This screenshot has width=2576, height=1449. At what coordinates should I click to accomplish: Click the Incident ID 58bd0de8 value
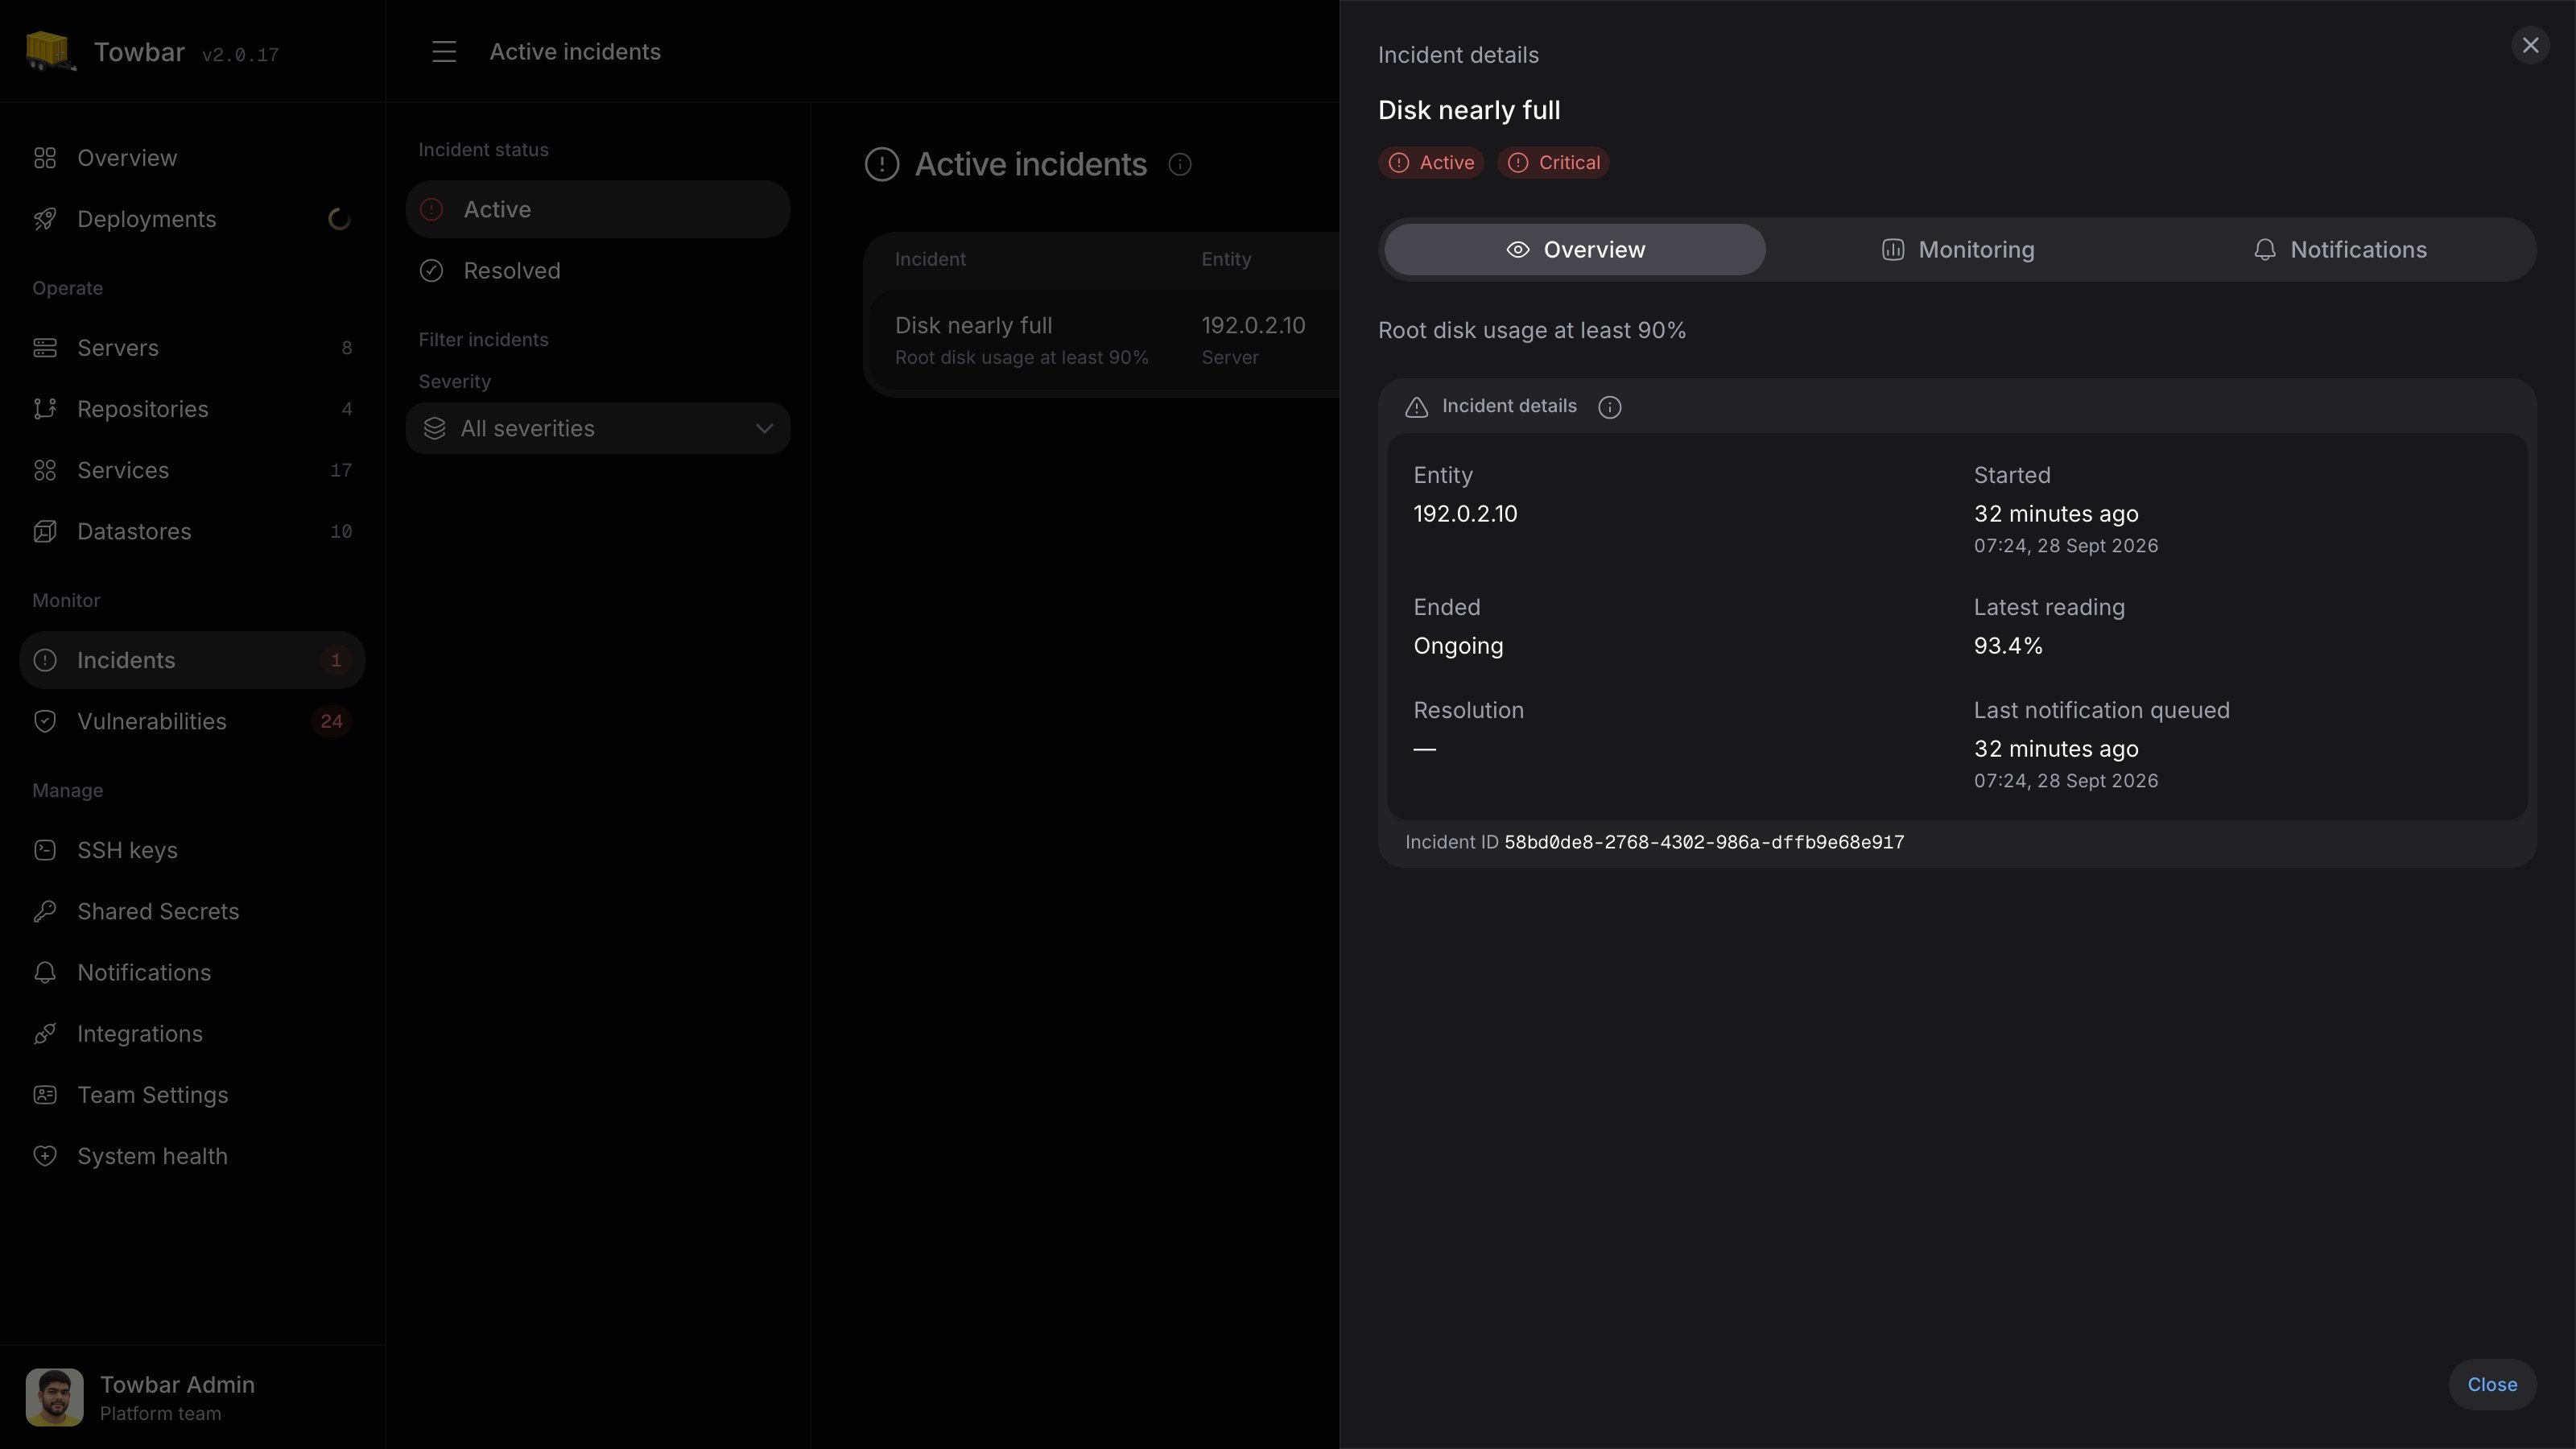click(1704, 842)
